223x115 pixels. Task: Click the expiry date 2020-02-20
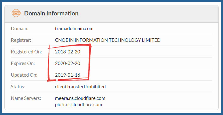tap(67, 63)
